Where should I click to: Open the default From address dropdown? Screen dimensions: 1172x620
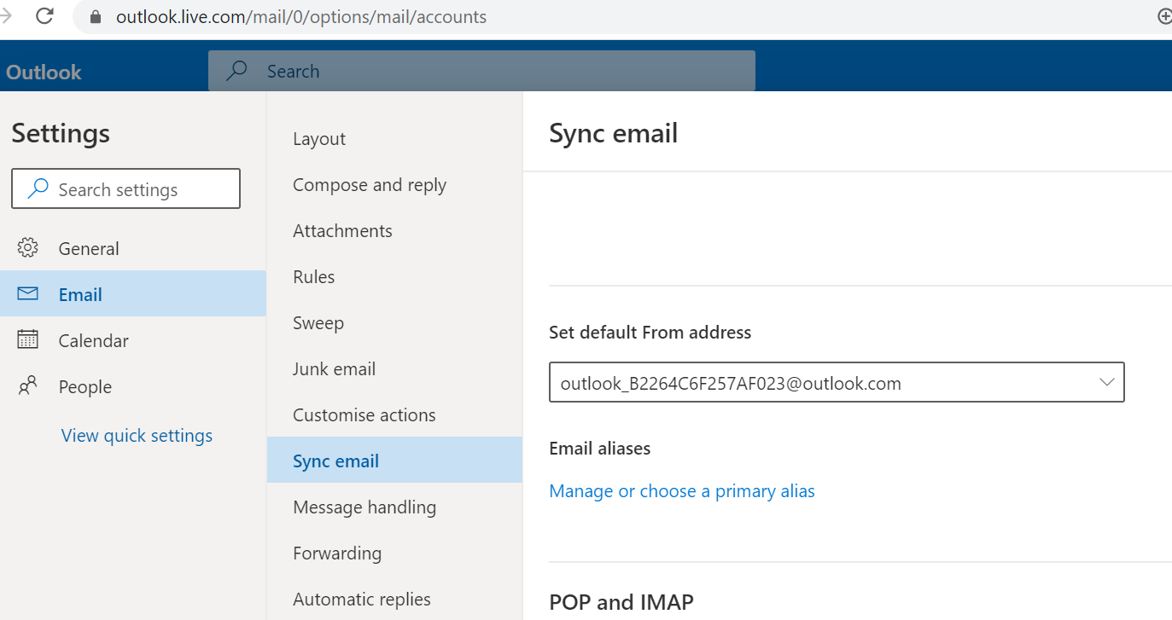[837, 383]
